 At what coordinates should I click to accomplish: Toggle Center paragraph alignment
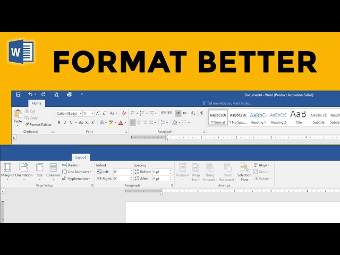(139, 123)
